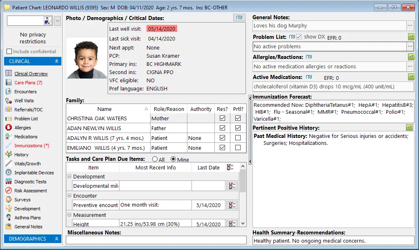Viewport: 419px width, 250px height.
Task: Select Clinical Overview in sidebar
Action: [x=31, y=74]
